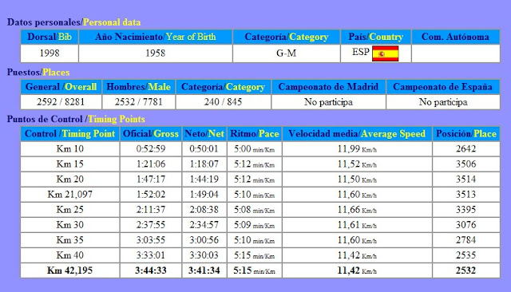Click the Km 30 row label
The height and width of the screenshot is (292, 511).
click(70, 225)
